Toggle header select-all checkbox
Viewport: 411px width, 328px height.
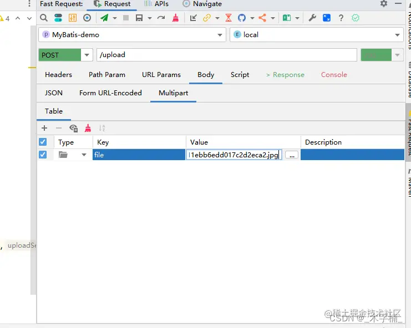click(x=43, y=142)
